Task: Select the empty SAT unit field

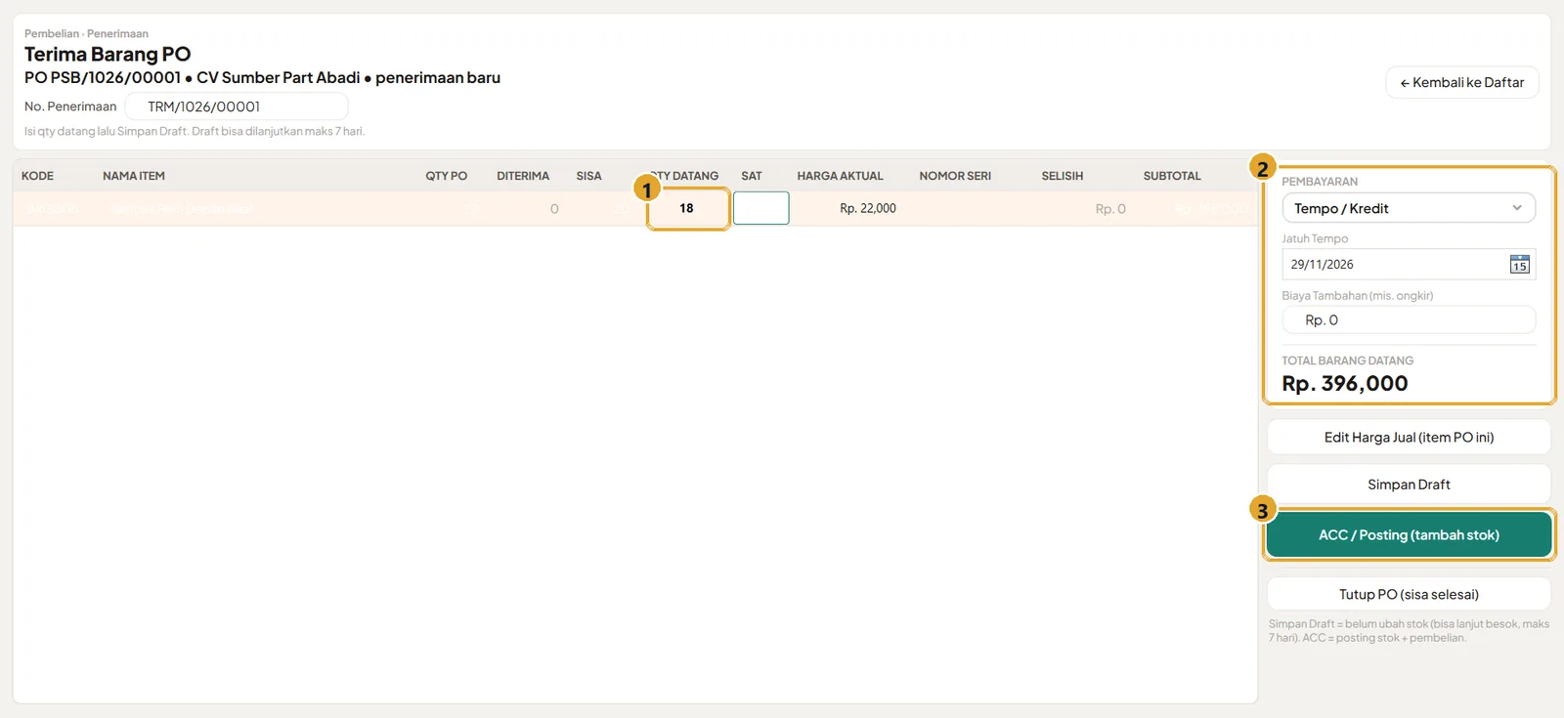Action: pyautogui.click(x=760, y=208)
